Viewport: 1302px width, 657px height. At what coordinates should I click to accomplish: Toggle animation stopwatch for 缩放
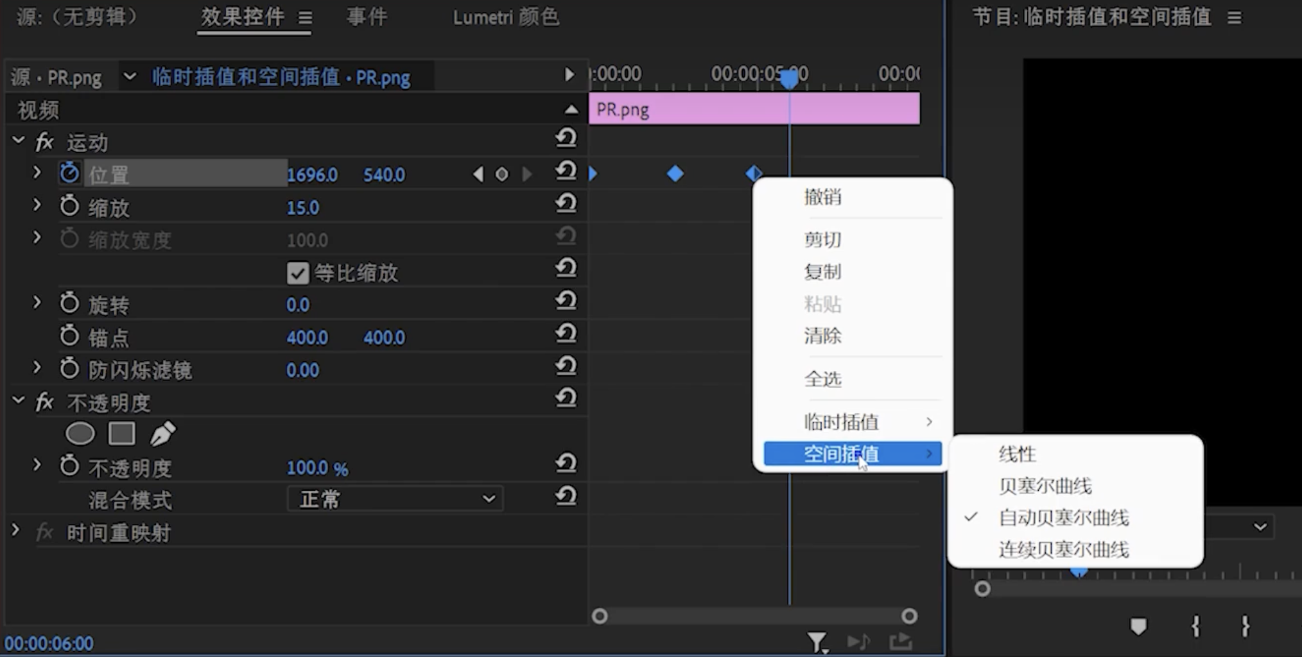tap(69, 207)
